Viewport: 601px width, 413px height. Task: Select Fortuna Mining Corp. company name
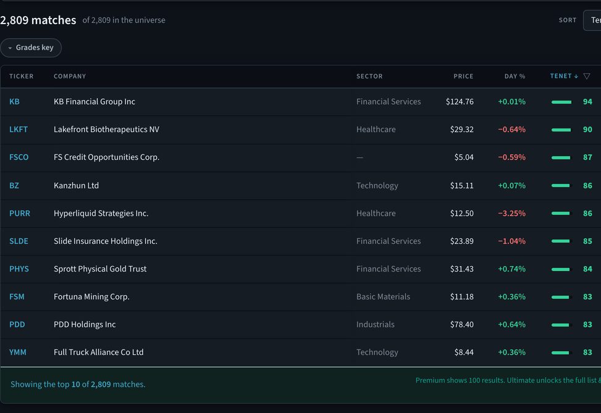[91, 296]
